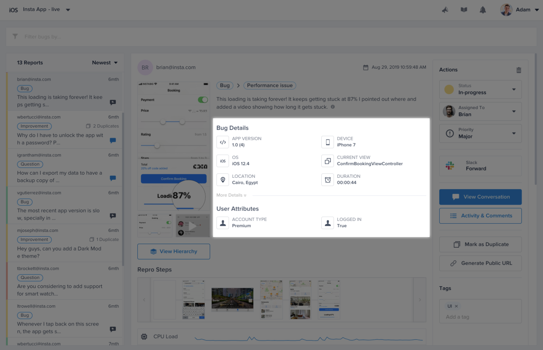
Task: Click the info icon after bug description
Action: point(332,107)
